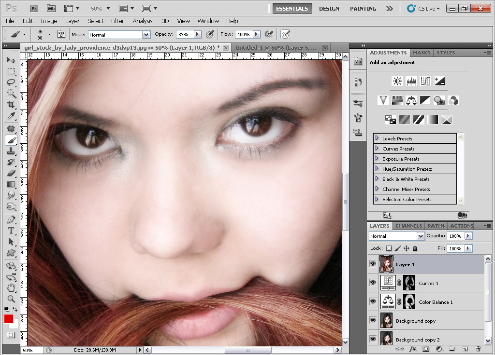
Task: Open the CS Live button
Action: point(423,9)
